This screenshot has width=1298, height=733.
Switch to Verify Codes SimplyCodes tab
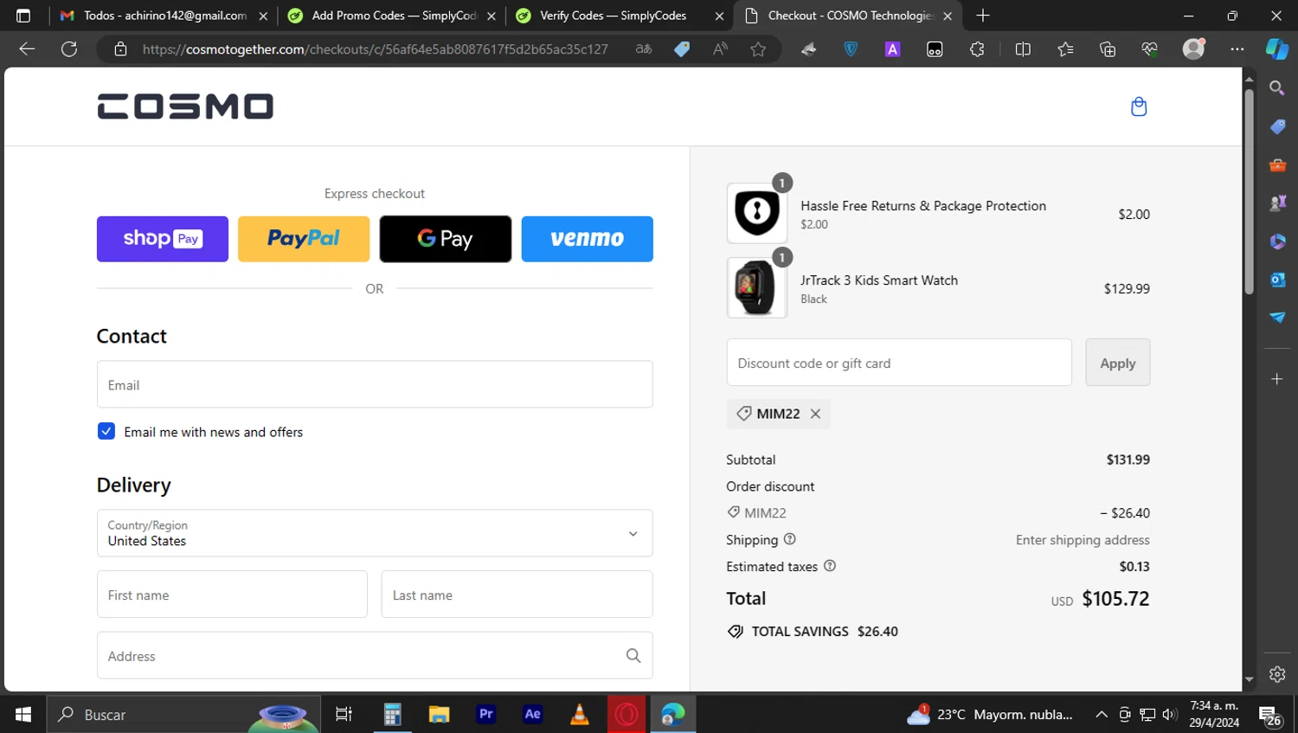click(620, 16)
